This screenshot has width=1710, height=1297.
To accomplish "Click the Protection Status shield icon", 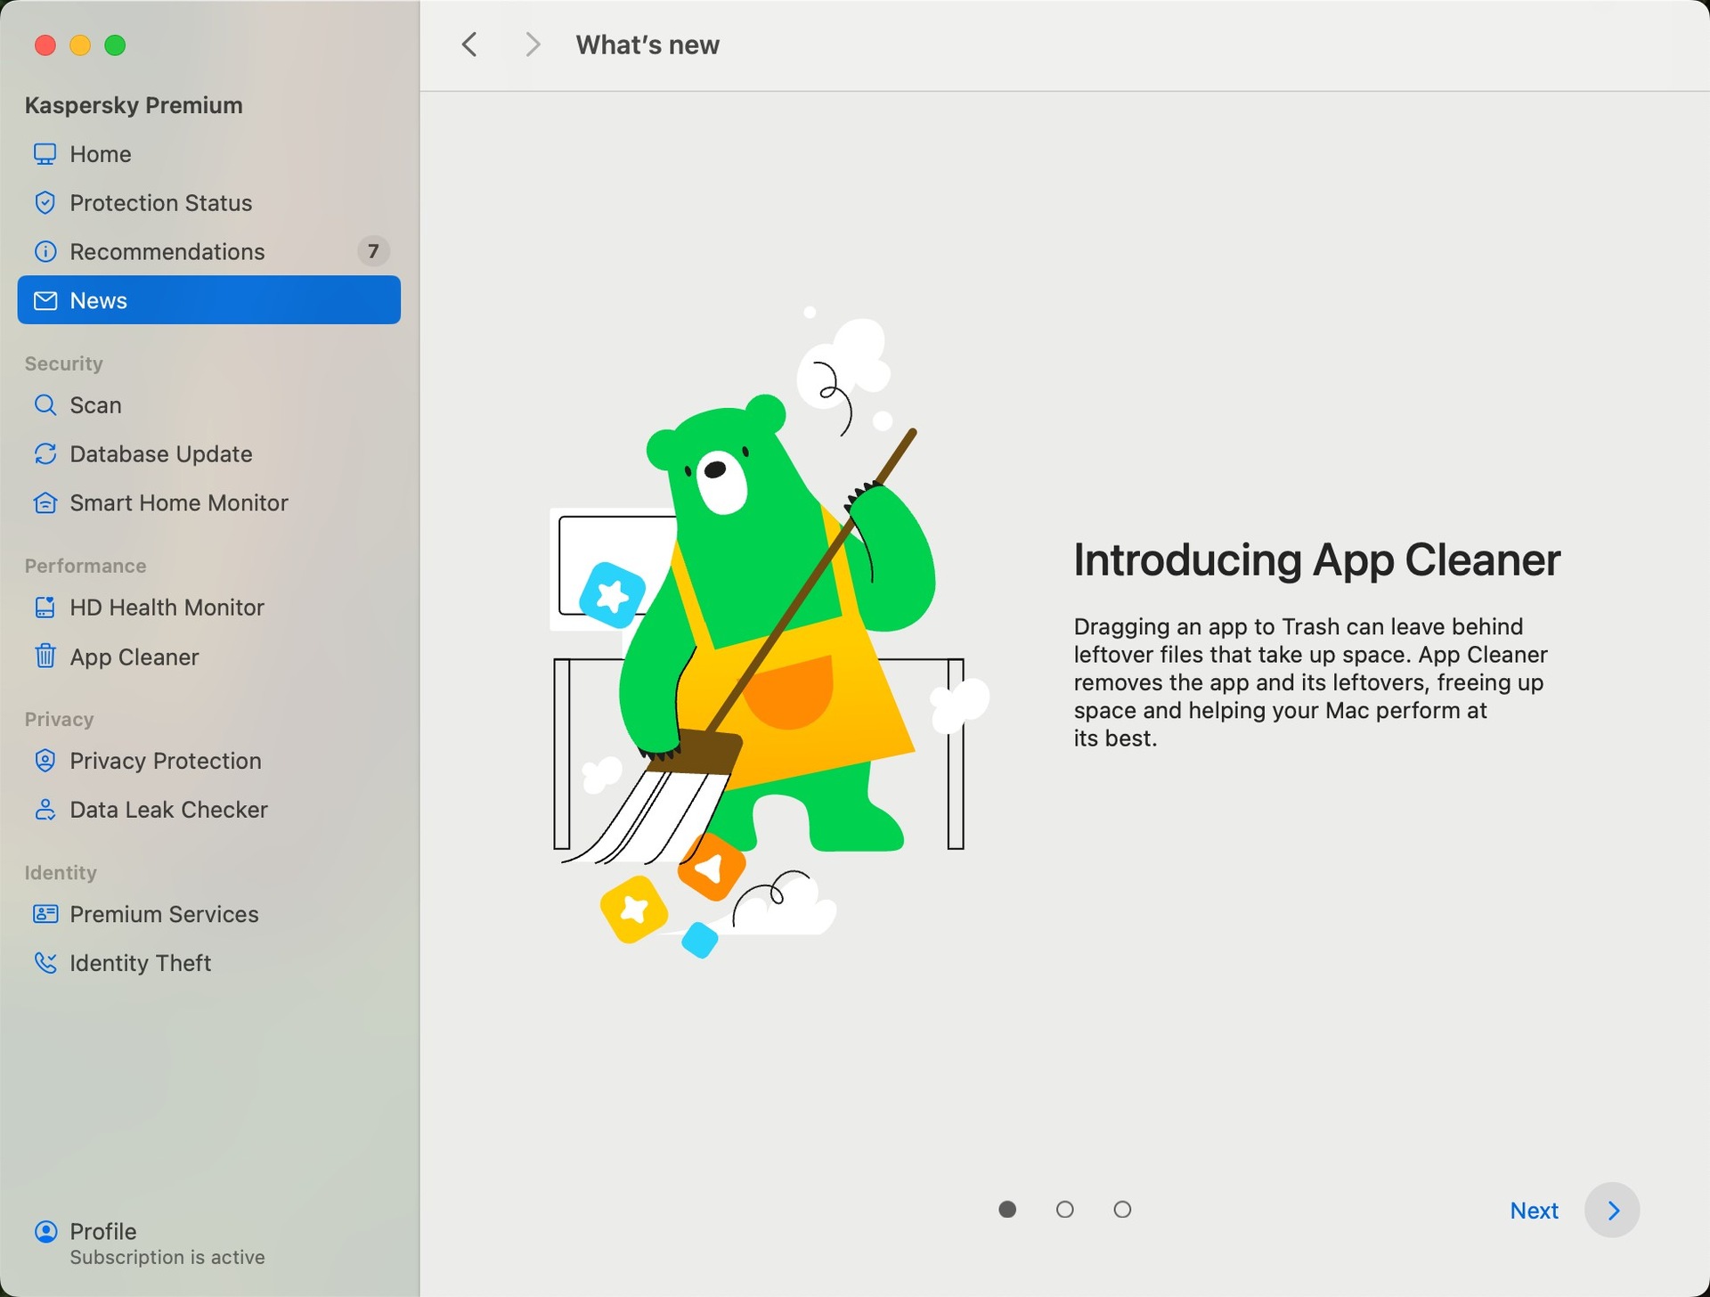I will coord(45,203).
